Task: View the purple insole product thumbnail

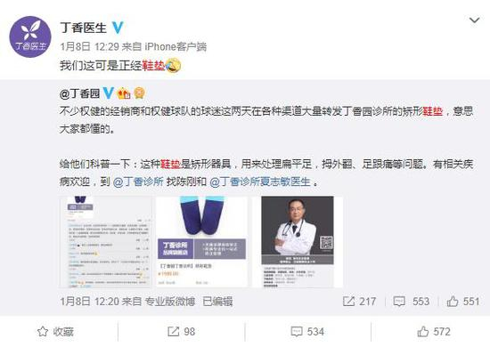Action: point(201,241)
